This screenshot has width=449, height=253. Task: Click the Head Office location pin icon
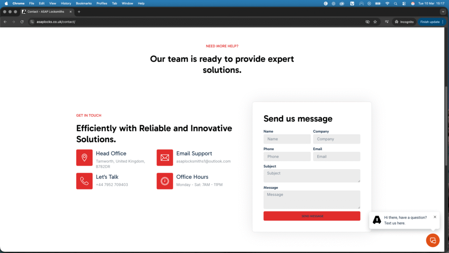tap(84, 158)
